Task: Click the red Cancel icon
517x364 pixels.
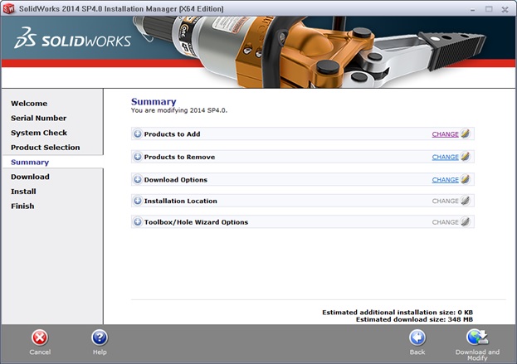Action: [40, 337]
